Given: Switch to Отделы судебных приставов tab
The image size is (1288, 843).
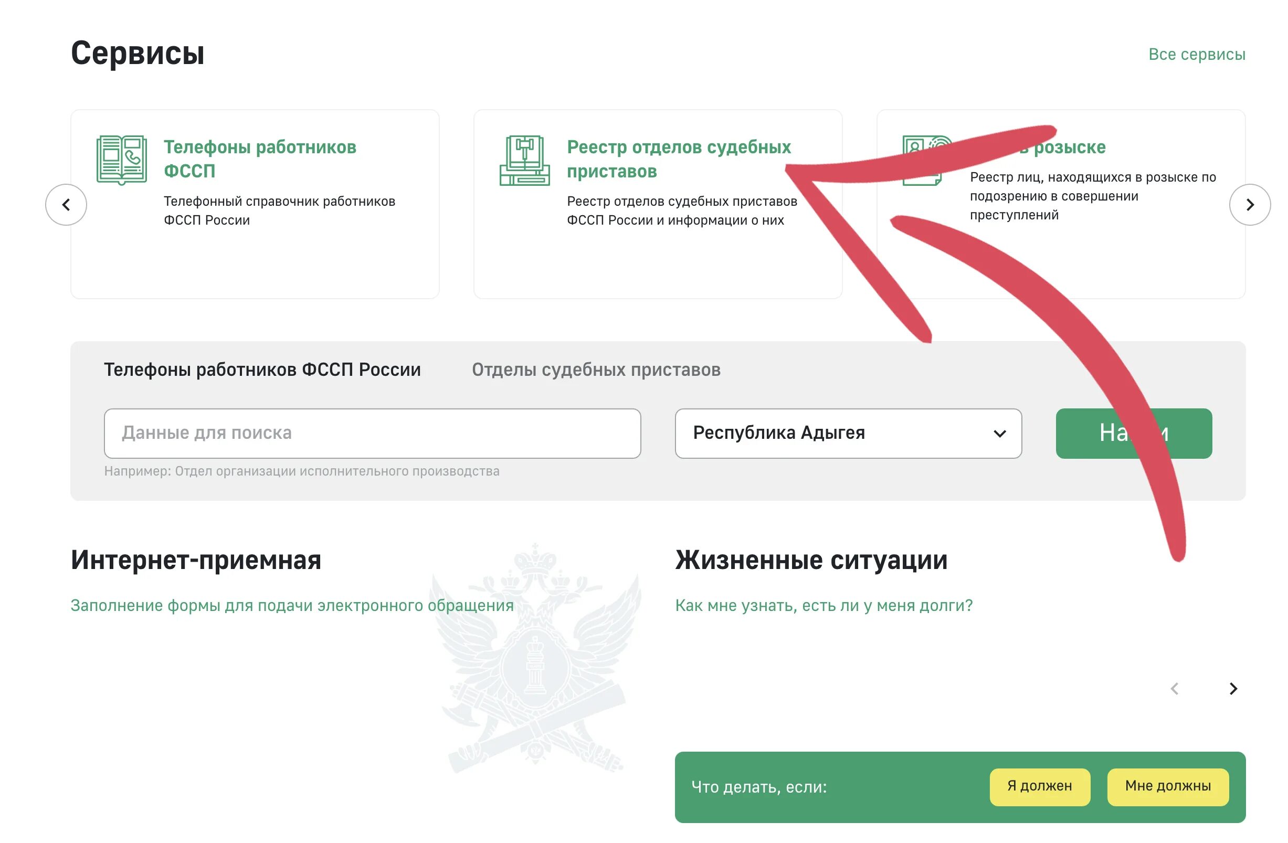Looking at the screenshot, I should pos(596,370).
